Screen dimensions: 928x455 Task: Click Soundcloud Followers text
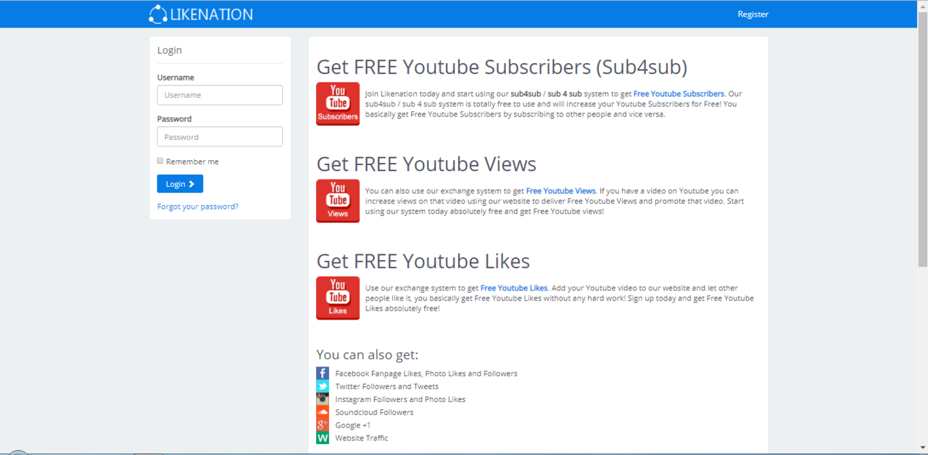click(x=374, y=412)
